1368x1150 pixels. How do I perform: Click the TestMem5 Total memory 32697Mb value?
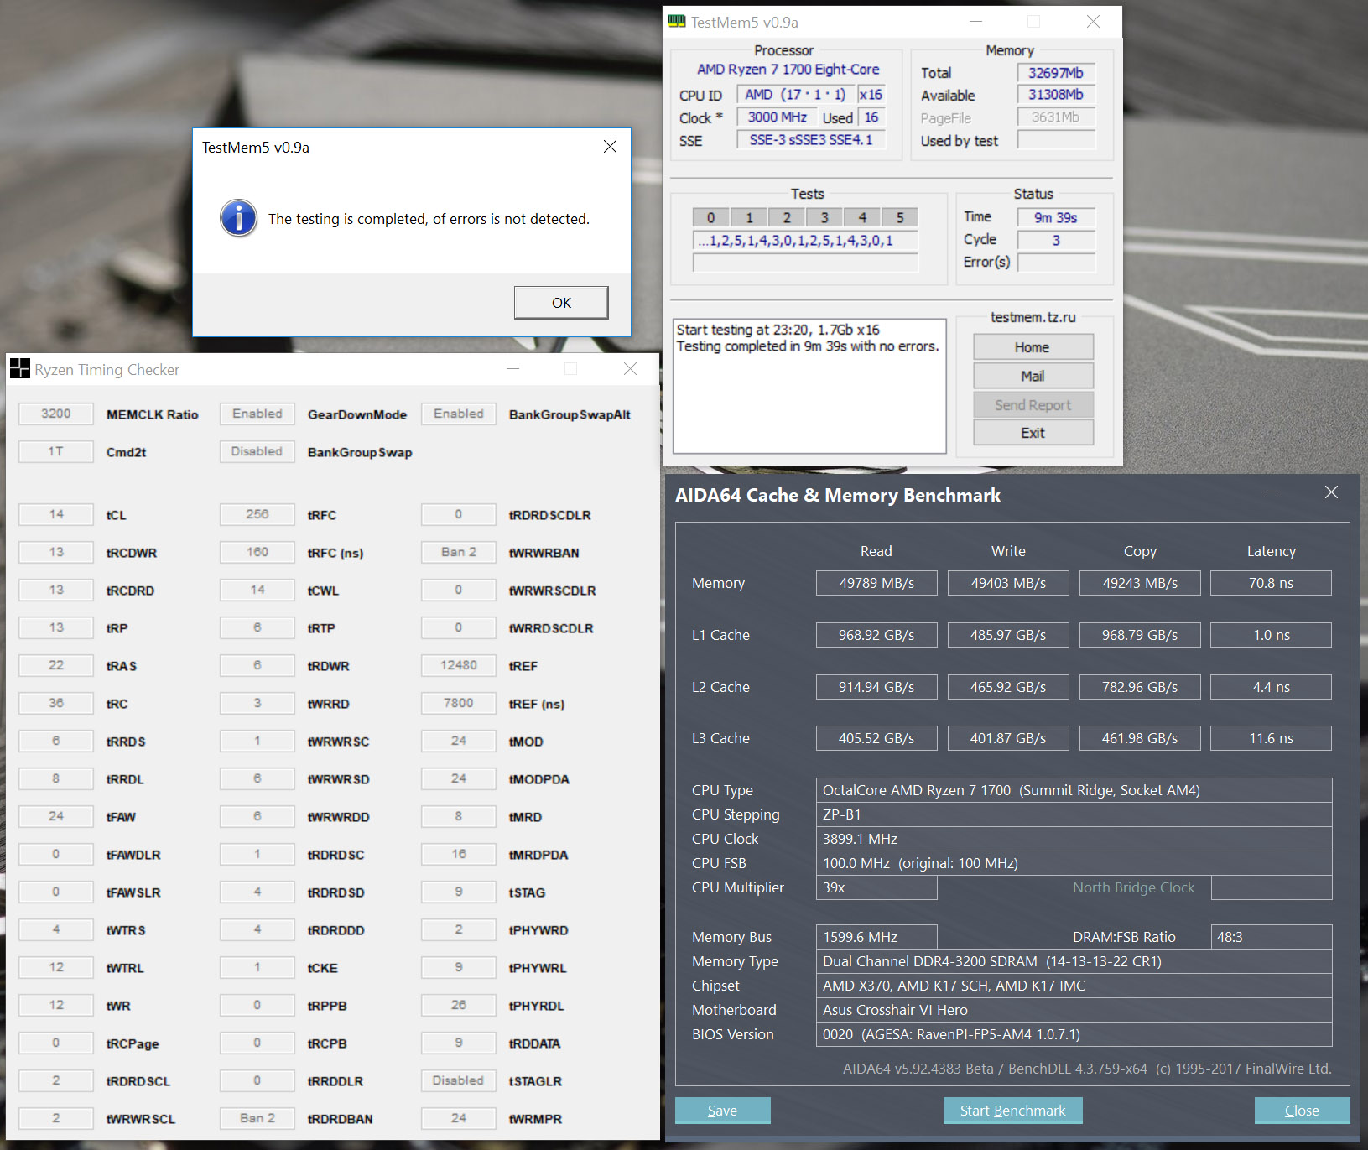click(x=1056, y=73)
